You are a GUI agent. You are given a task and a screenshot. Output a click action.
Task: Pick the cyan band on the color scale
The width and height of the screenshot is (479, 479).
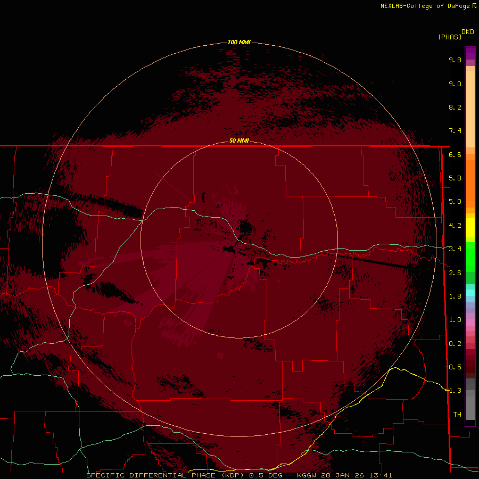[470, 293]
